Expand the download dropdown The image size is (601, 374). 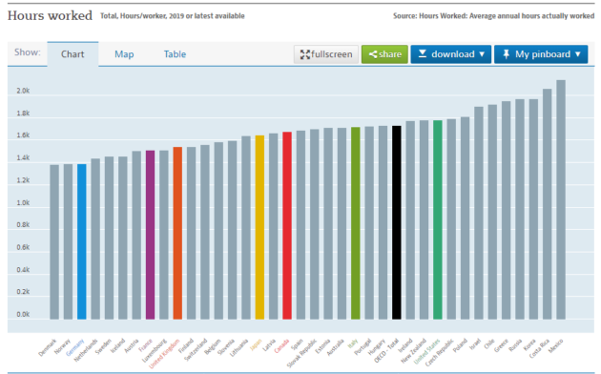click(x=450, y=54)
